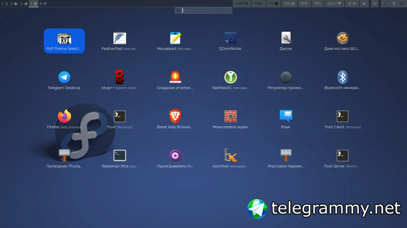Click the 21:46 clock
The width and height of the screenshot is (407, 228).
[352, 3]
